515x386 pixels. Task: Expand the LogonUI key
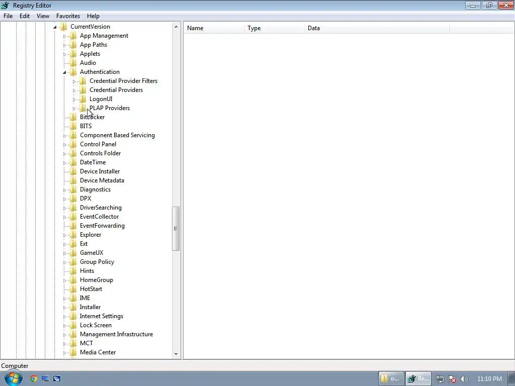coord(74,99)
